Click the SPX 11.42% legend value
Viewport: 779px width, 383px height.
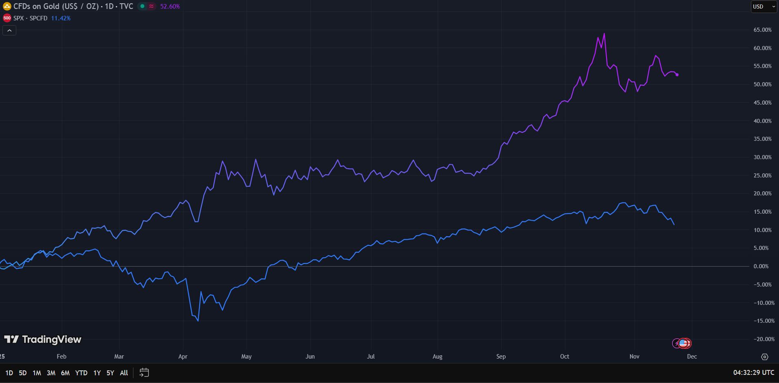click(x=61, y=18)
